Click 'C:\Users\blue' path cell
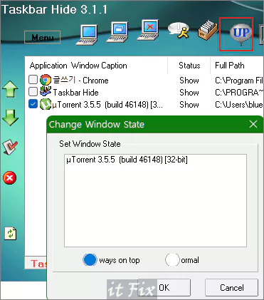The height and width of the screenshot is (300, 264). click(x=239, y=105)
